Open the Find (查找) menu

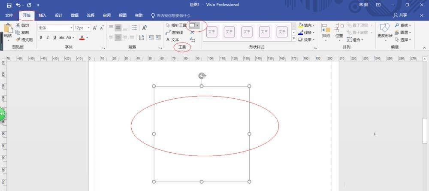(x=403, y=25)
